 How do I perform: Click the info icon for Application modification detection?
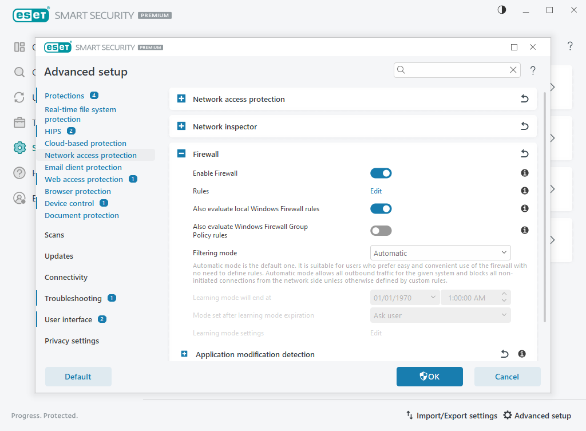[x=522, y=354]
